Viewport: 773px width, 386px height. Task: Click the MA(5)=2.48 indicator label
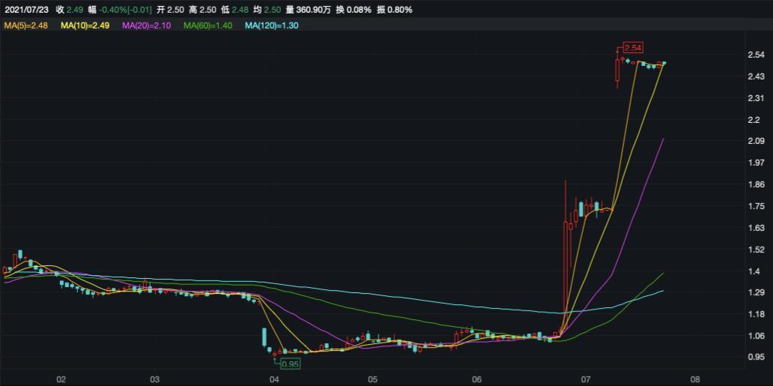tap(26, 25)
